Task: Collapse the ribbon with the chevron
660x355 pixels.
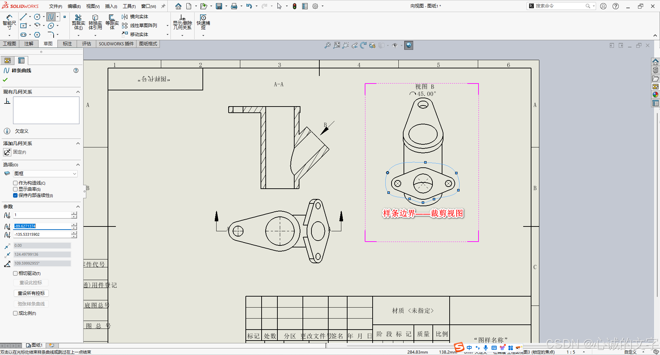Action: [655, 36]
